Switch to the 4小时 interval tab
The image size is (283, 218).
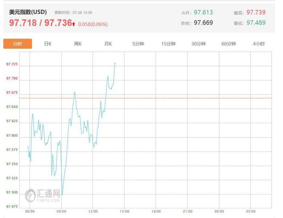tap(259, 44)
